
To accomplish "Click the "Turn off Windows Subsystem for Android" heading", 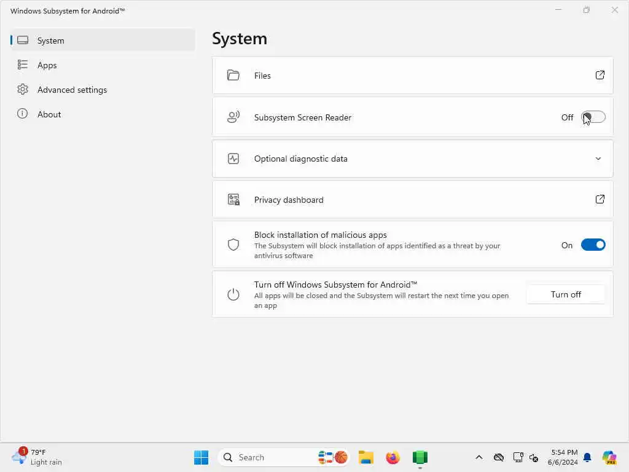I will pyautogui.click(x=336, y=285).
